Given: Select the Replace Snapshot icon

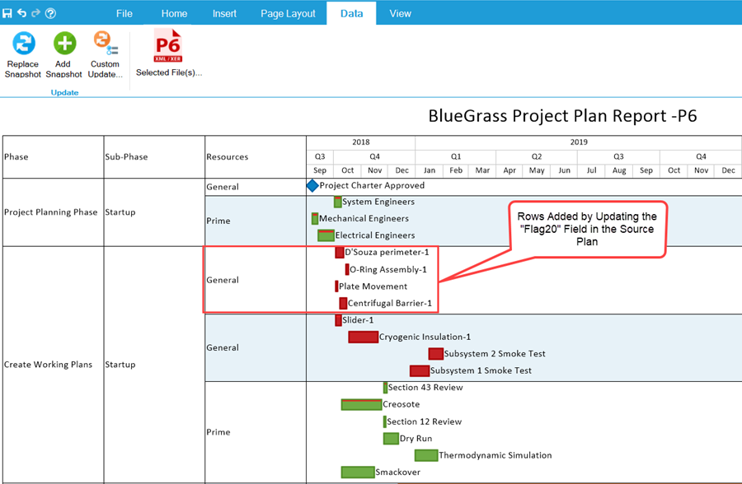Looking at the screenshot, I should [22, 49].
